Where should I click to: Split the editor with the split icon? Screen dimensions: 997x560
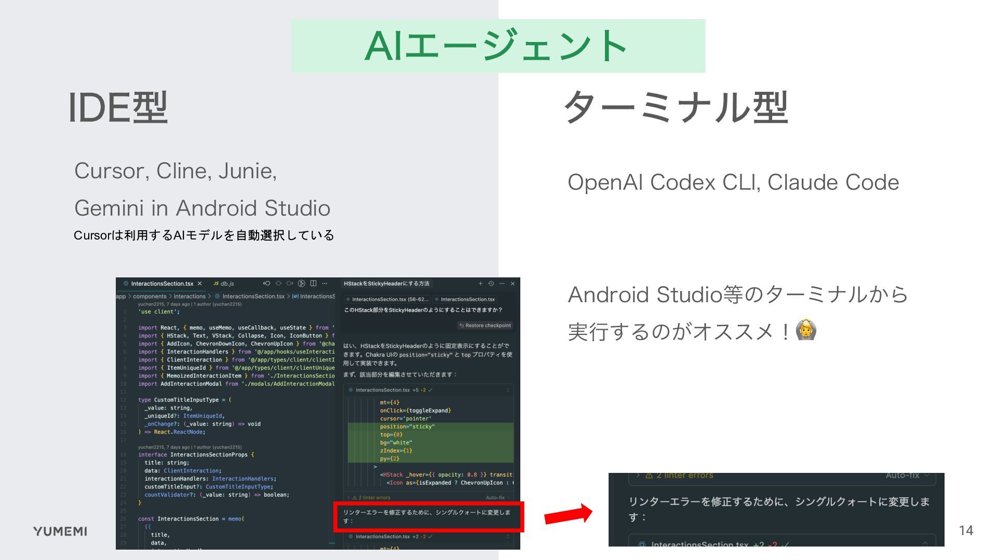pos(313,284)
